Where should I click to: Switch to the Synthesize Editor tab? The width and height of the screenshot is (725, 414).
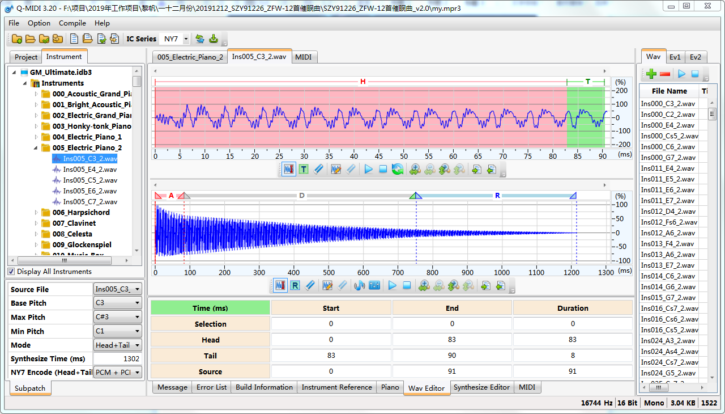pos(482,387)
